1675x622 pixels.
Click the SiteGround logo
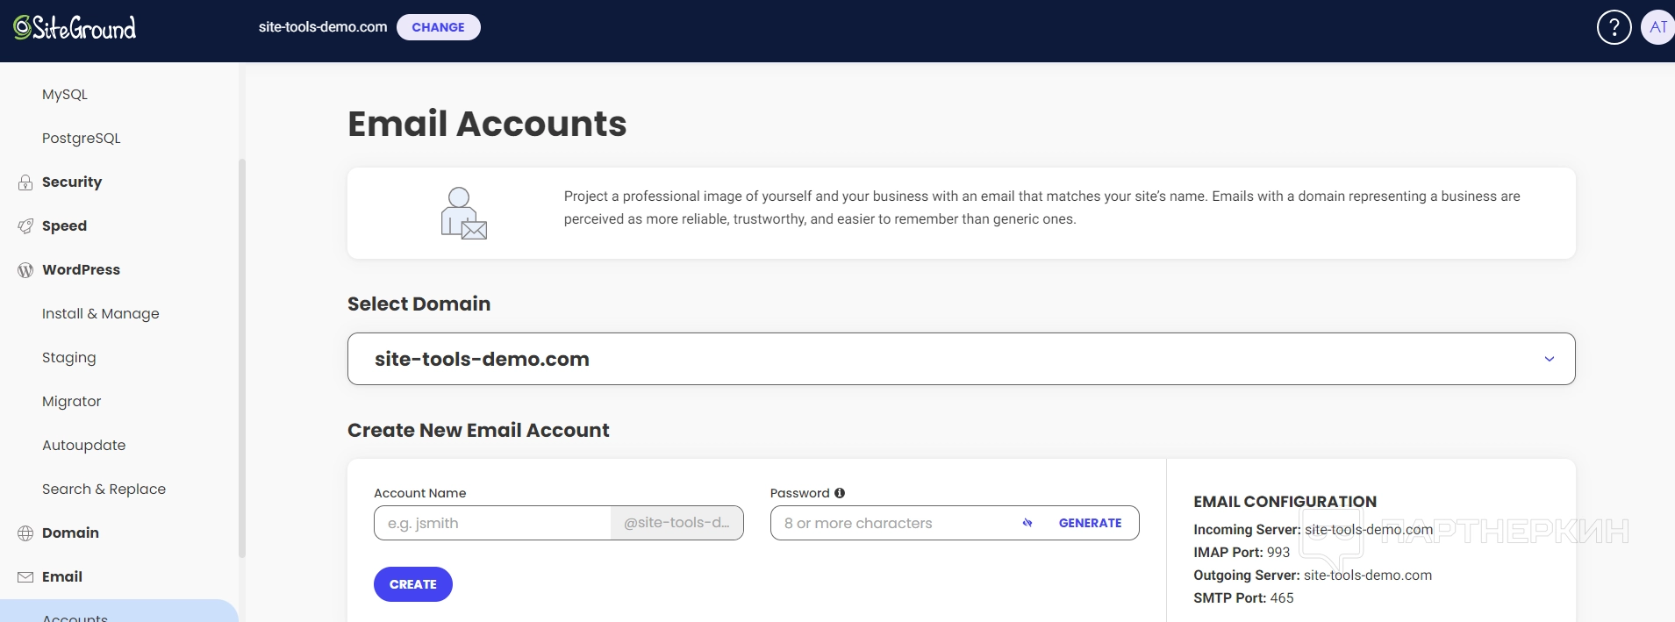75,28
